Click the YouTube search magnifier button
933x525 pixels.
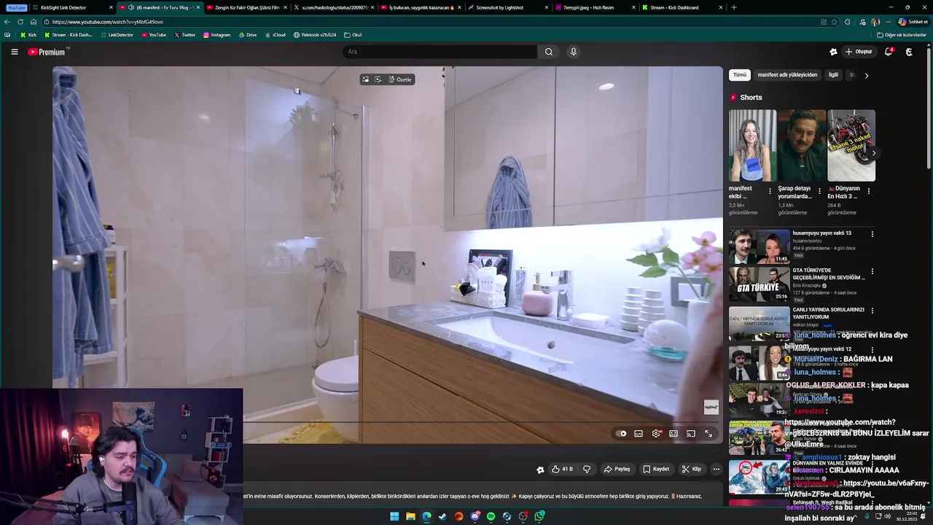pos(549,52)
